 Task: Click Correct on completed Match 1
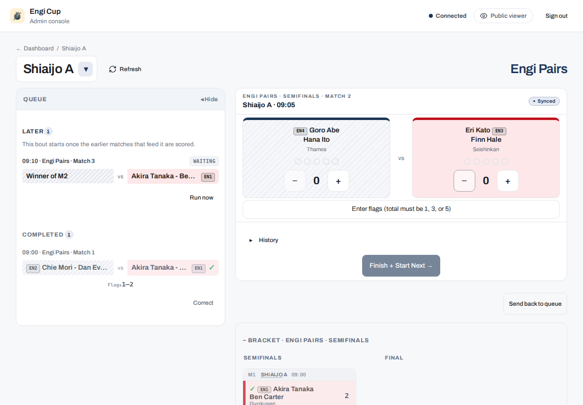pos(203,303)
